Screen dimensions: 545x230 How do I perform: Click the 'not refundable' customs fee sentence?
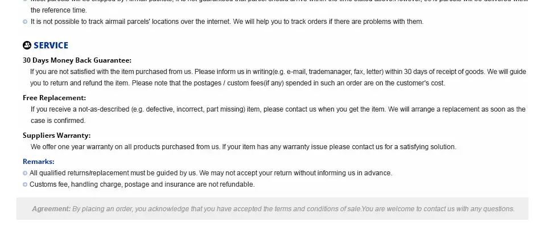(142, 184)
